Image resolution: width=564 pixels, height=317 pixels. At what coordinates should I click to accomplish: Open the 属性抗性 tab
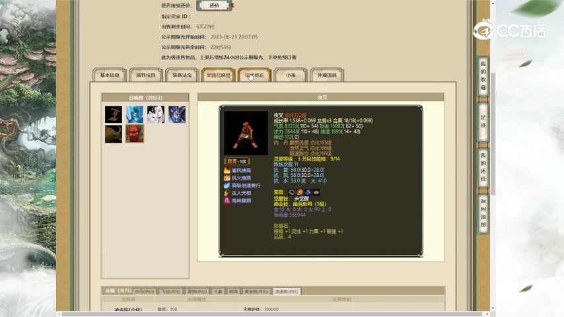pos(146,75)
